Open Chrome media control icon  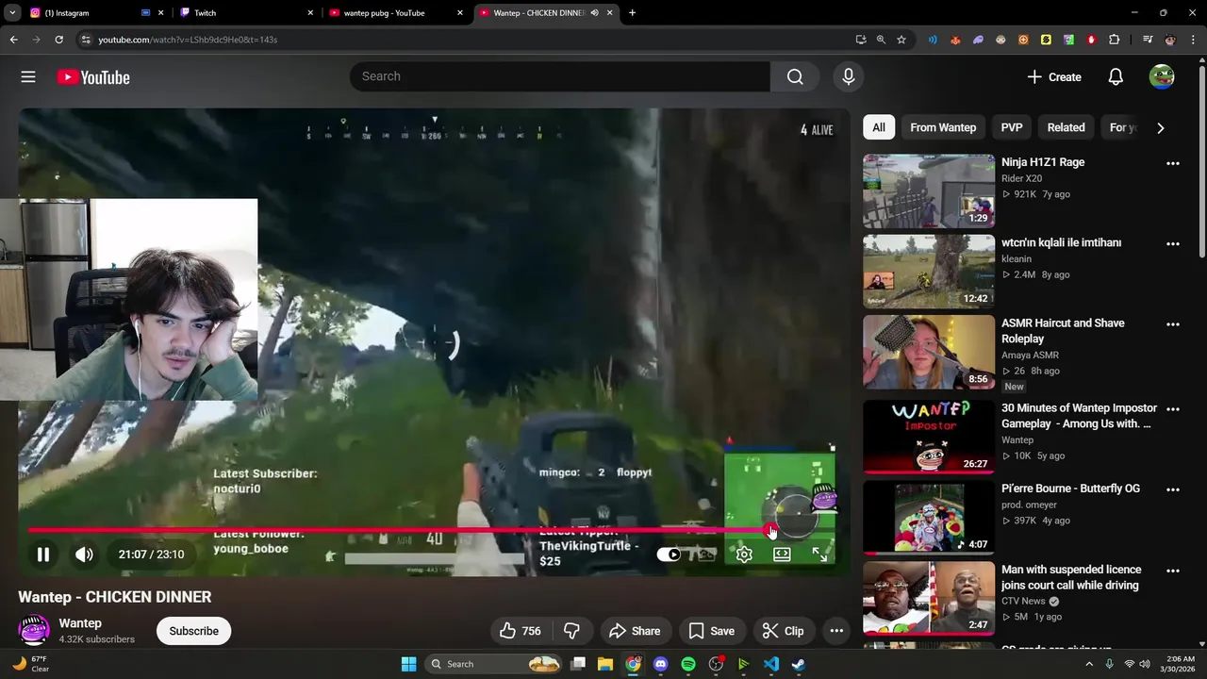click(x=1148, y=40)
